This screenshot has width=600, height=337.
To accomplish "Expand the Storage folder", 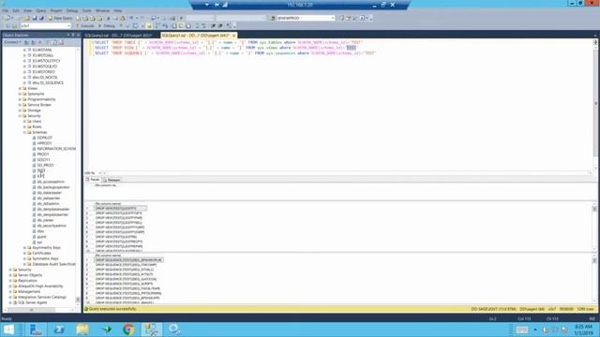I will pos(20,110).
